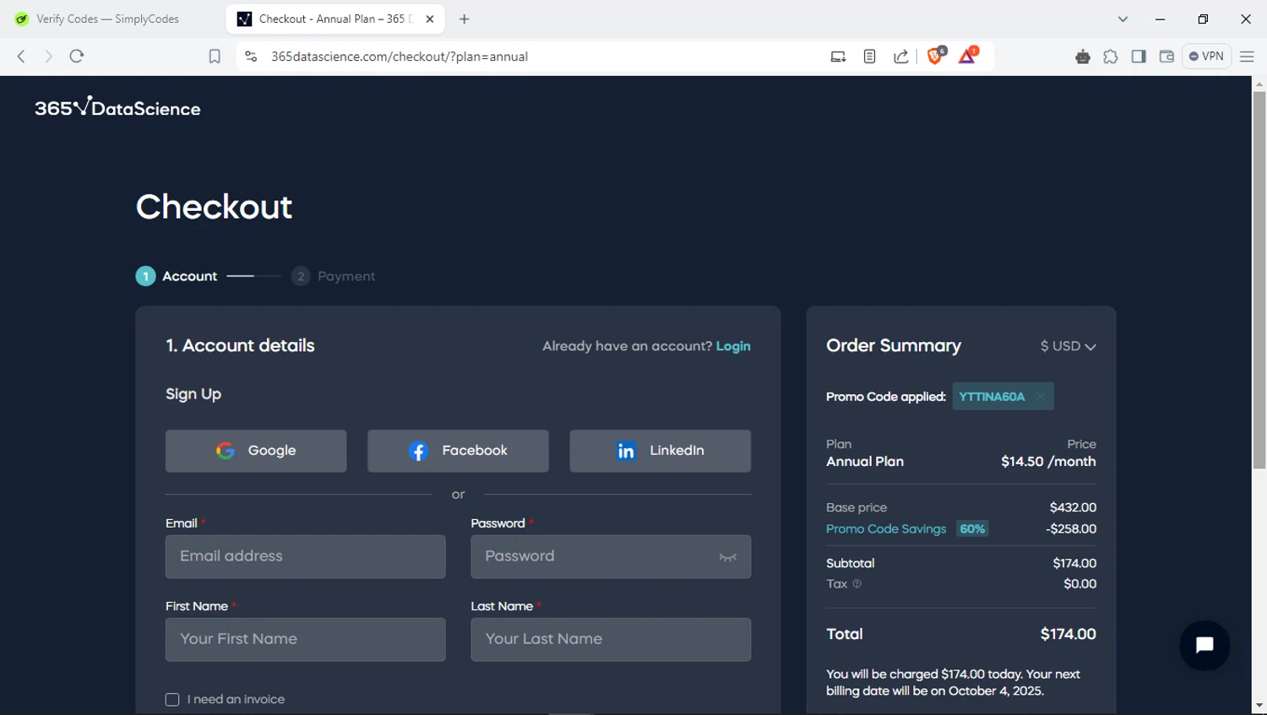Open the USD currency dropdown
The height and width of the screenshot is (715, 1267).
(1068, 346)
